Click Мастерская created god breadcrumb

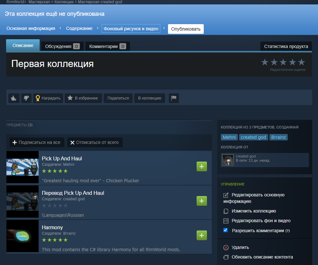coord(100,2)
